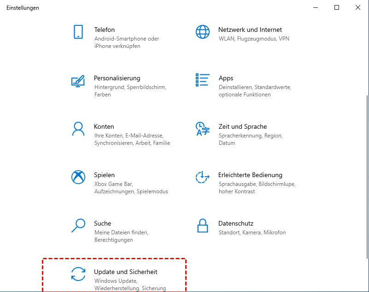Select the 'Netzwerk und Internet' title text
Image resolution: width=369 pixels, height=292 pixels.
pyautogui.click(x=250, y=30)
